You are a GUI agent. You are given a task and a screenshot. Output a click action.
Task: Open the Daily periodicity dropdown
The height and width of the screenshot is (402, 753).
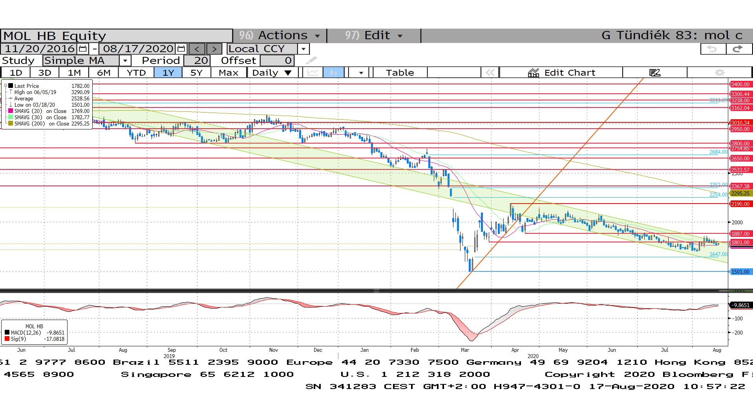tap(272, 73)
